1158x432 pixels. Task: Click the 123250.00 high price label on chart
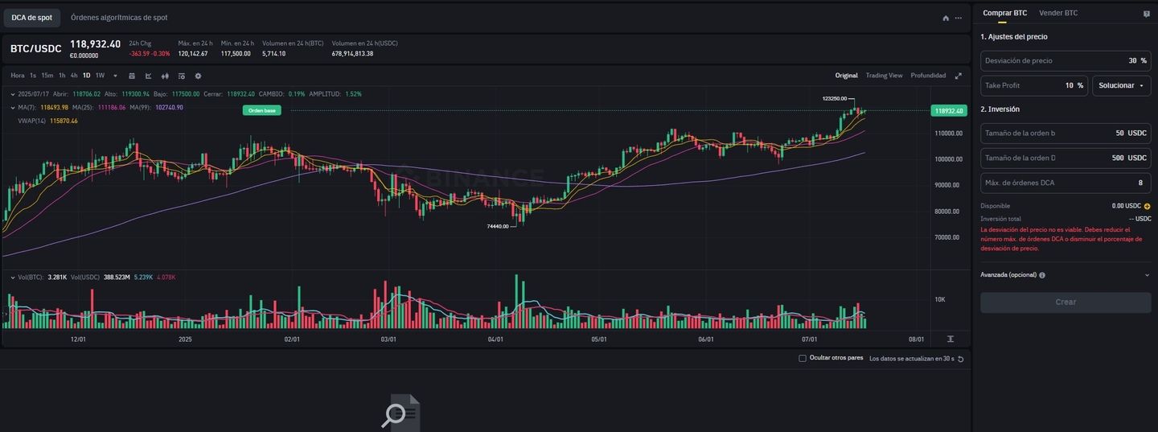tap(834, 98)
